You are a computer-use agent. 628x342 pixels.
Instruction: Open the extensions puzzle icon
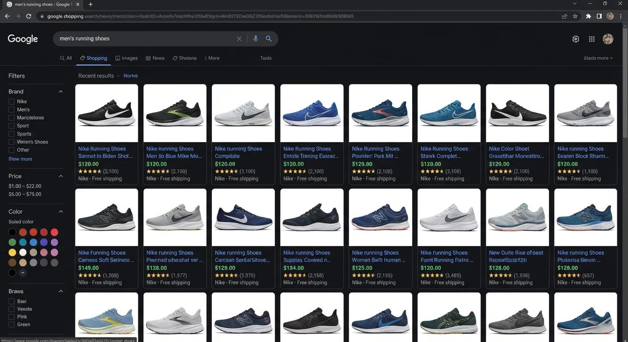[x=588, y=16]
